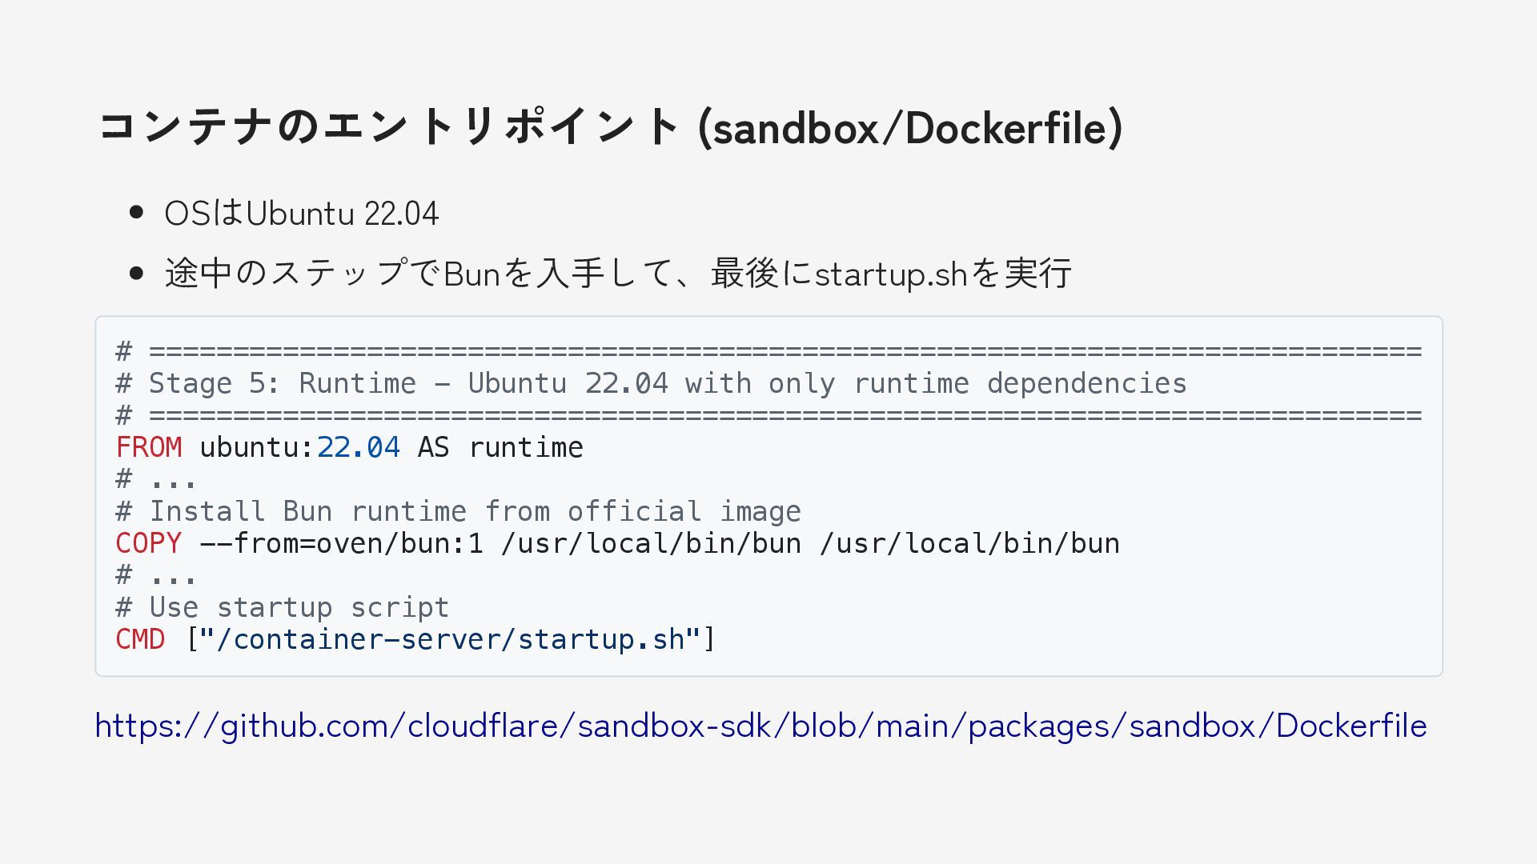Screen dimensions: 1537x864
Task: Click the '22.04' version number in FROM line
Action: (x=358, y=447)
